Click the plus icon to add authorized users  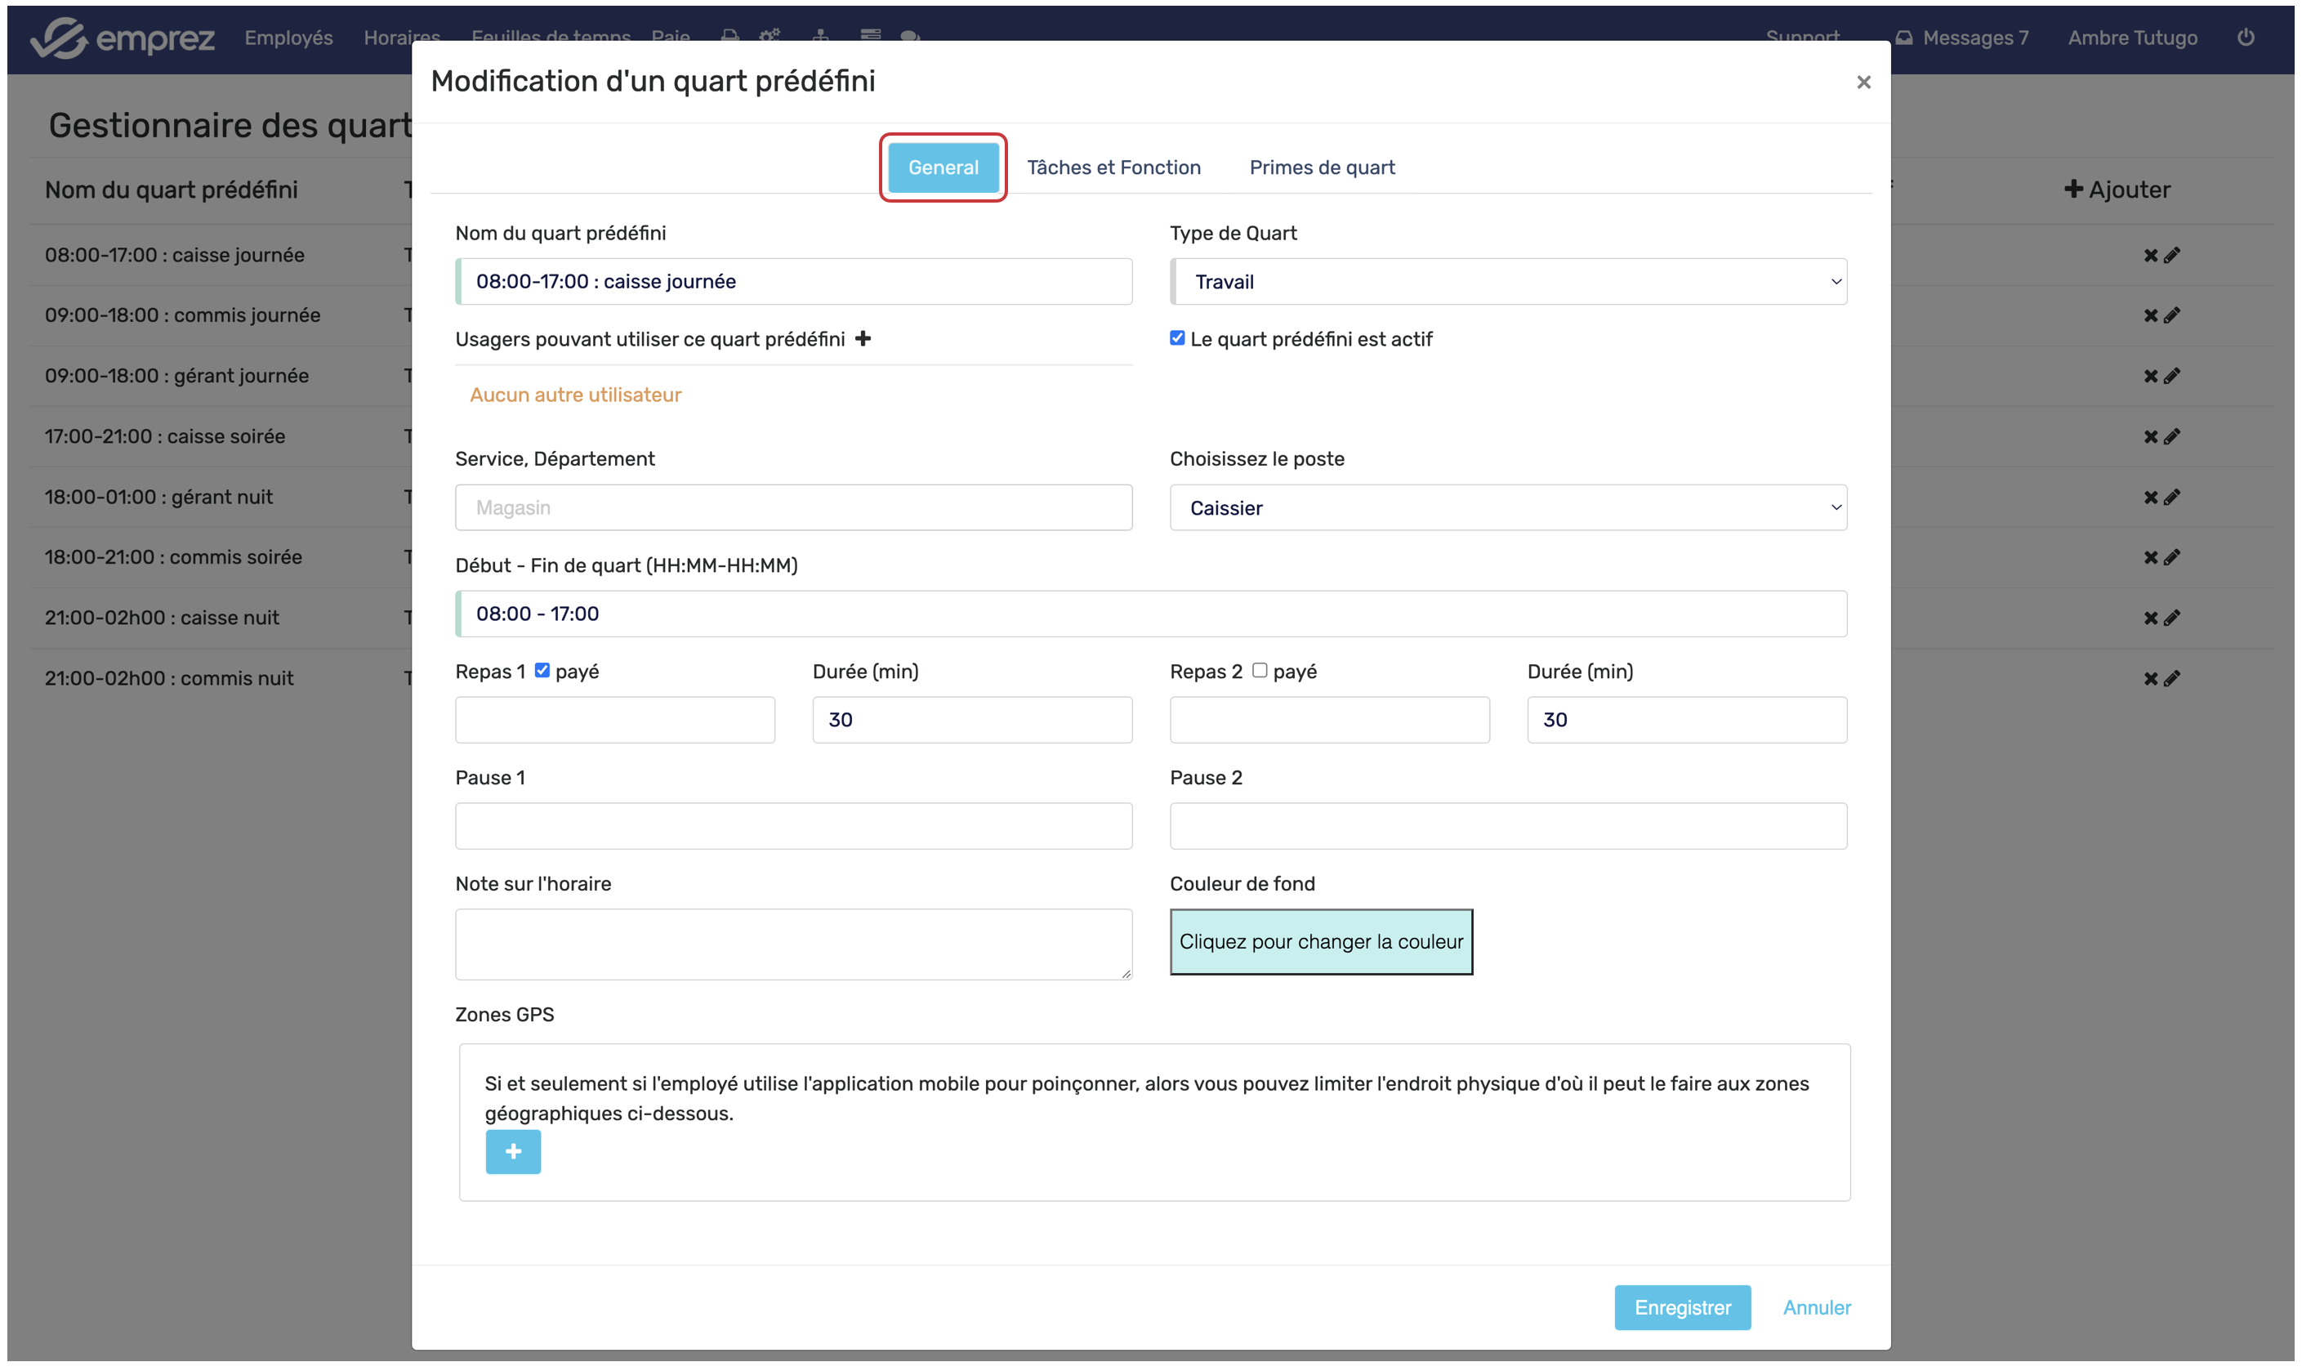[x=863, y=339]
